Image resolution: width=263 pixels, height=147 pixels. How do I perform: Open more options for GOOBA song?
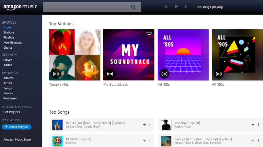point(150,141)
